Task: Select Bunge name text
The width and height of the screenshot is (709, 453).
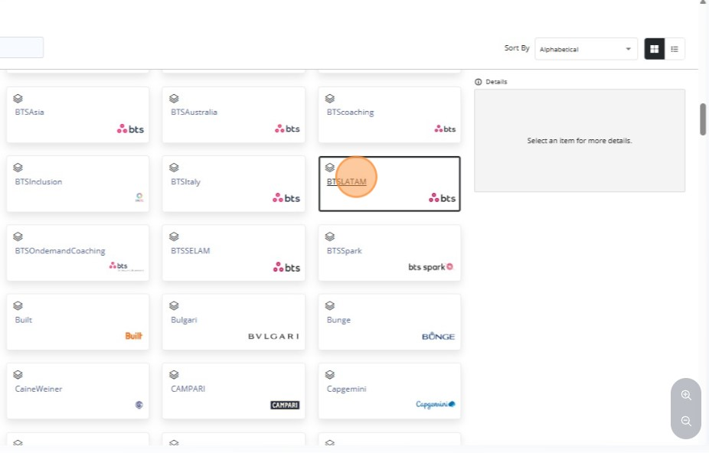Action: [338, 320]
